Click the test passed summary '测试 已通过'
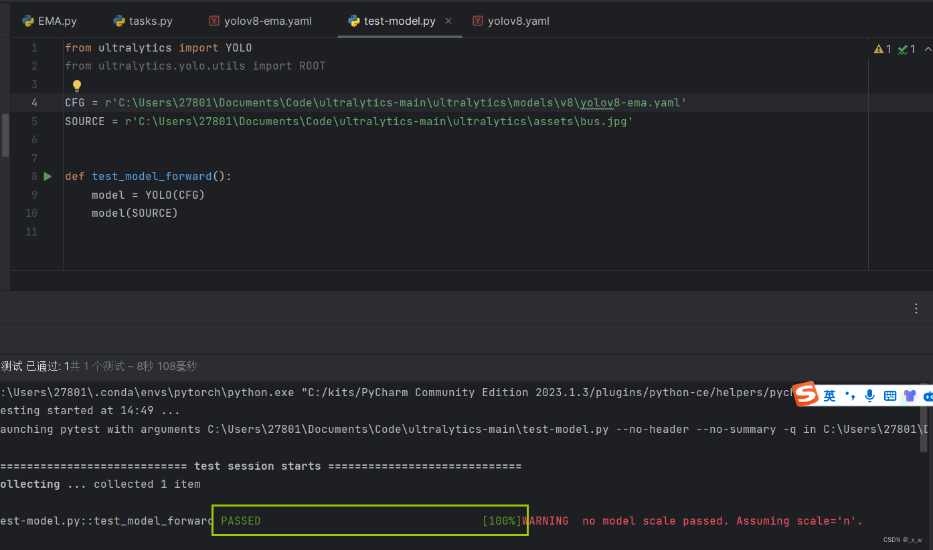This screenshot has height=550, width=933. point(31,366)
